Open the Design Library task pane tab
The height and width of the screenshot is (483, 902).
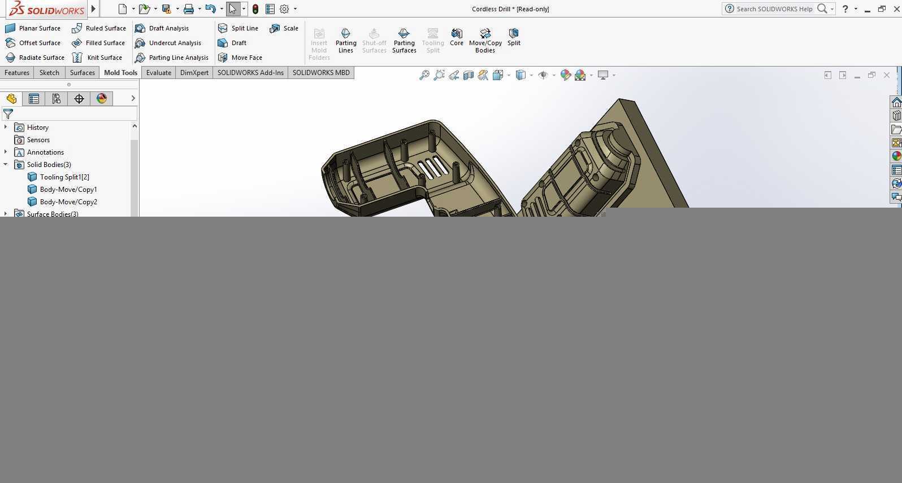coord(896,116)
